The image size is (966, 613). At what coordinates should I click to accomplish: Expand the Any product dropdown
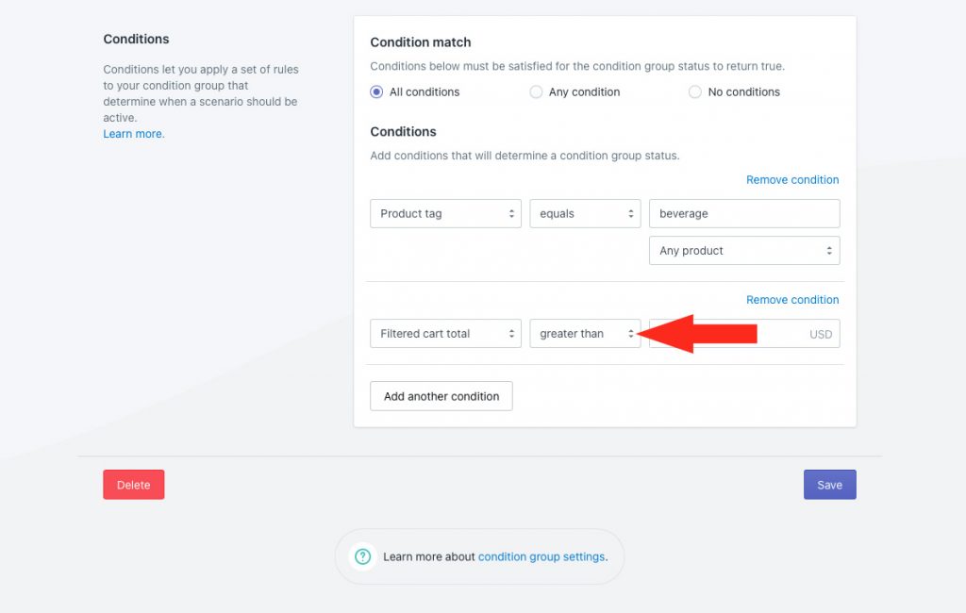pos(744,250)
